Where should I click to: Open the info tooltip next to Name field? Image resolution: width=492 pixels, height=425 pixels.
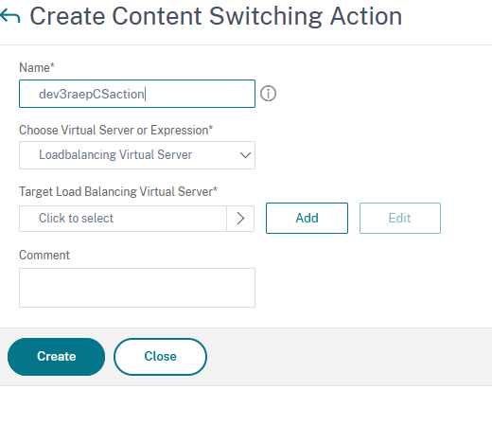coord(268,94)
